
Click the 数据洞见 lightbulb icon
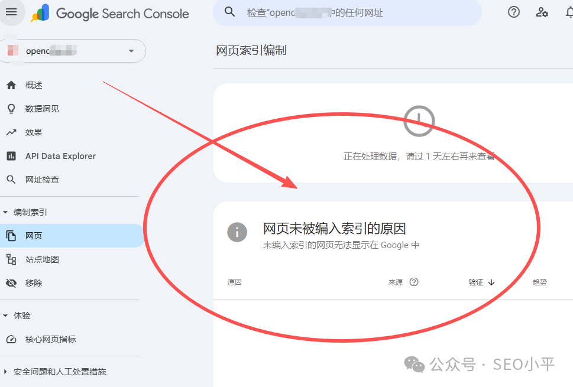point(12,108)
